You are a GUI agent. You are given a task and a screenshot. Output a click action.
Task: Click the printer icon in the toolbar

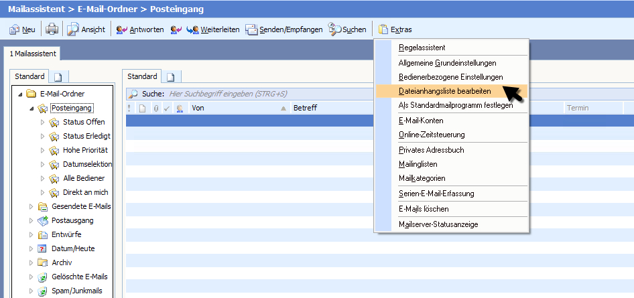coord(52,29)
